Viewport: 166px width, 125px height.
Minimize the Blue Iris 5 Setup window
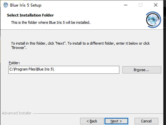tap(126, 5)
